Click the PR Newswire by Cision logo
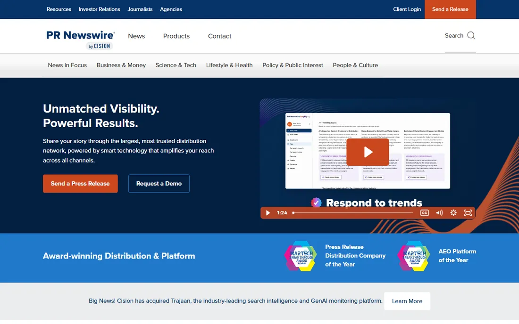 pos(80,40)
